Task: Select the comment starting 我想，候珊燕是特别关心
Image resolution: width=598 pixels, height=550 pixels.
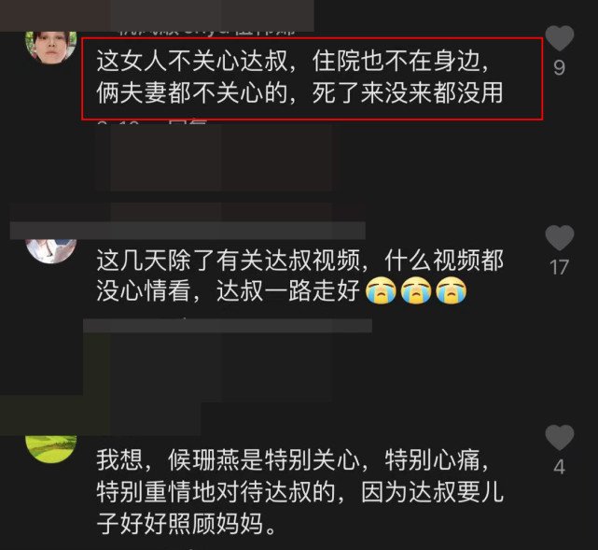Action: pyautogui.click(x=299, y=492)
